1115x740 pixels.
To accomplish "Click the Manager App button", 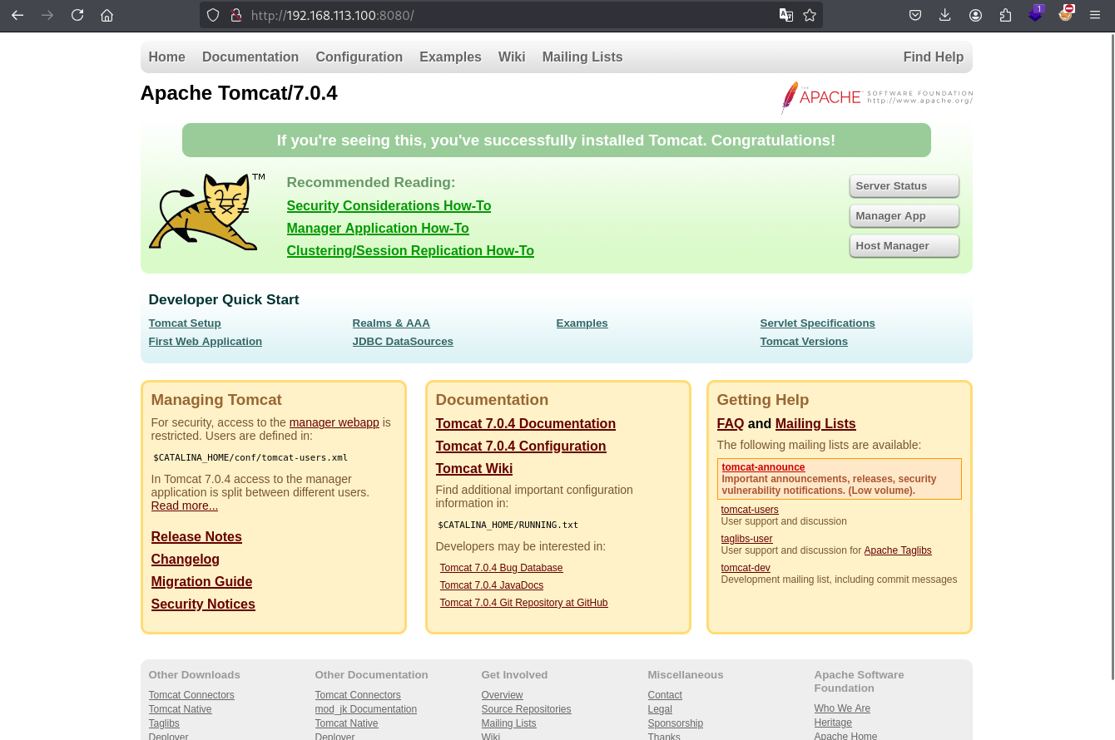I will [x=904, y=216].
